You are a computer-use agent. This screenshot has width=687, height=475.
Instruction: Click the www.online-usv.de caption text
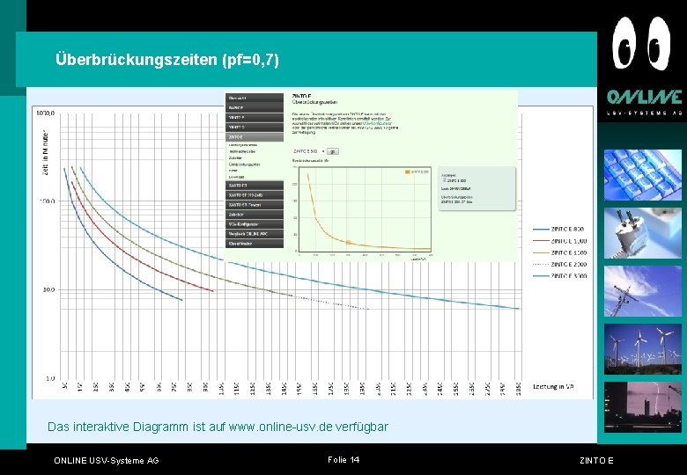[280, 427]
